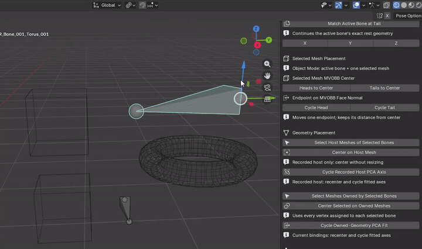Switch to solid viewport shading
Viewport: 422px width, 249px height.
404,5
